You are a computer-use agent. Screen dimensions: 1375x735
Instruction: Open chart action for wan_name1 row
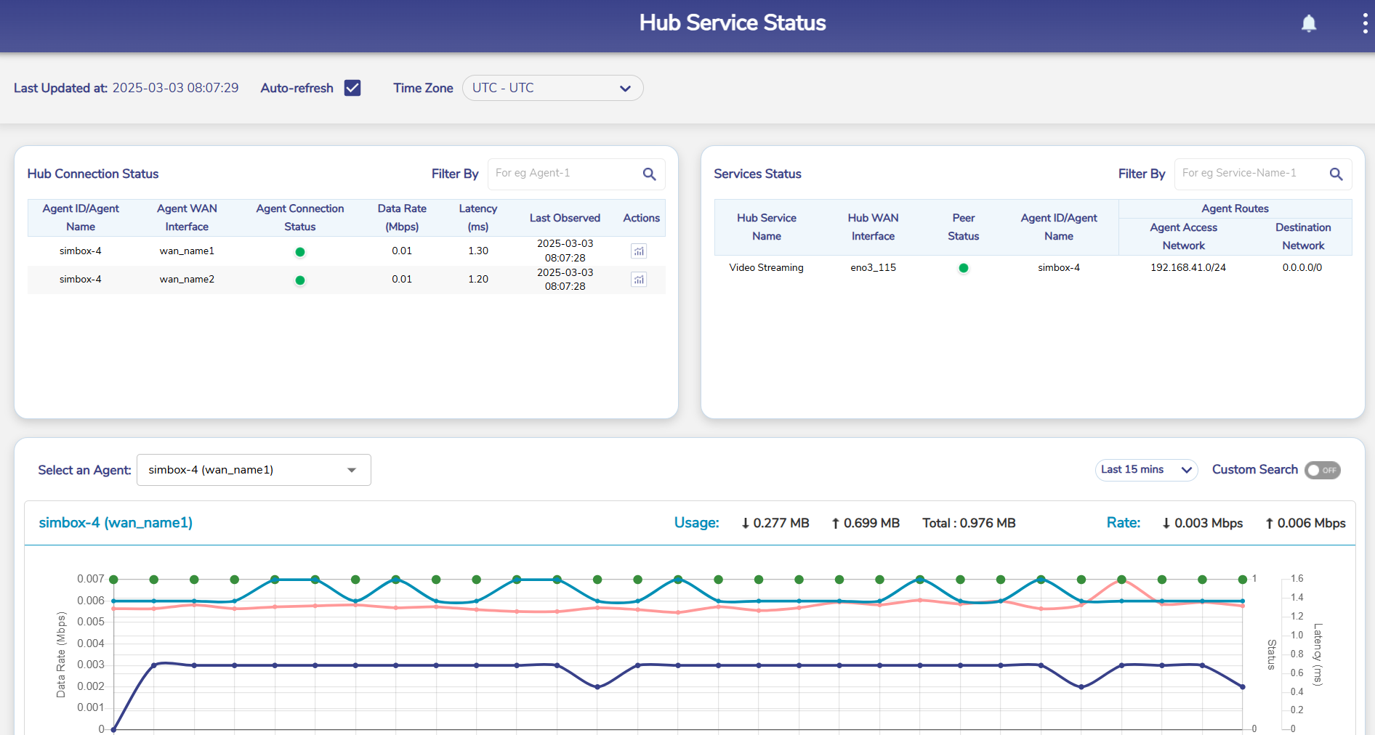click(639, 251)
